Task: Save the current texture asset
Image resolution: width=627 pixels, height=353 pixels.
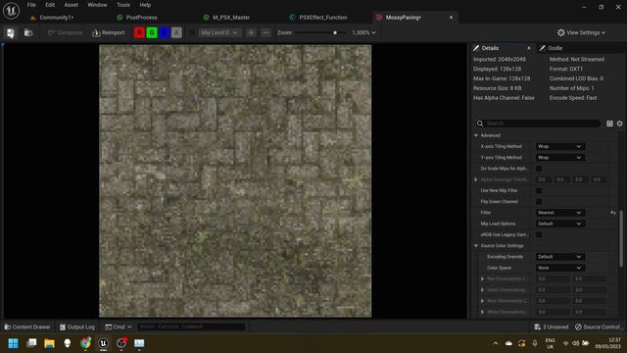Action: (x=11, y=32)
